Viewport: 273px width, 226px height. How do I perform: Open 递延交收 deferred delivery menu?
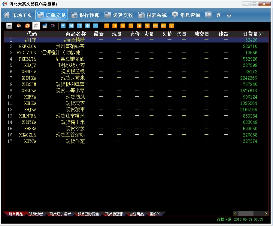119,15
